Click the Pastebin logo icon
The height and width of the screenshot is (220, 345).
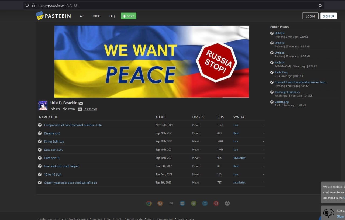tap(40, 16)
